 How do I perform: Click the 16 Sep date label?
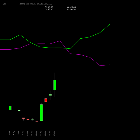click(x=14, y=133)
